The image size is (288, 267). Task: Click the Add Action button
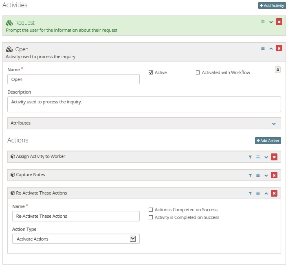pyautogui.click(x=268, y=141)
